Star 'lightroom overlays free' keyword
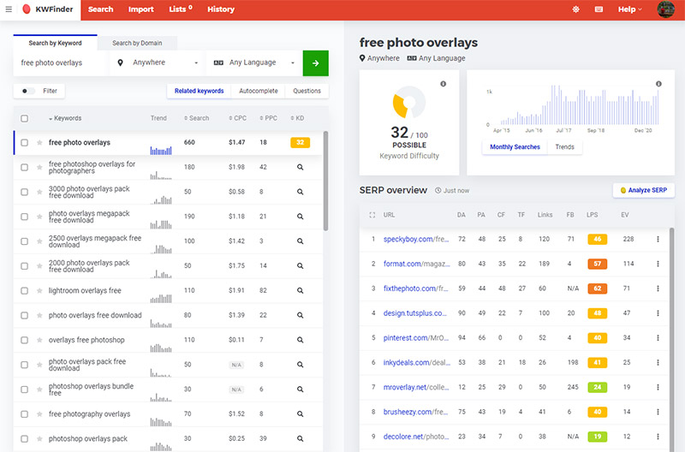 39,291
